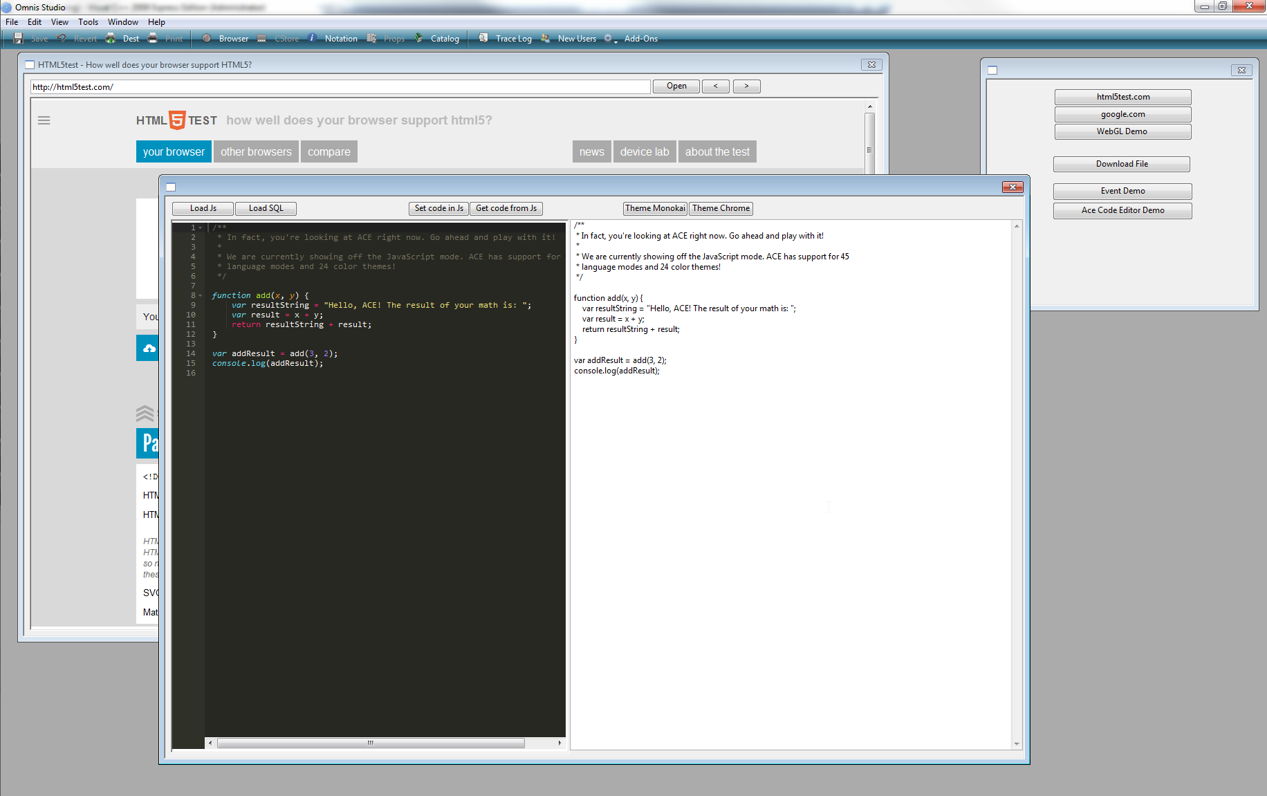Open the Tools menu
The width and height of the screenshot is (1267, 796).
(88, 22)
